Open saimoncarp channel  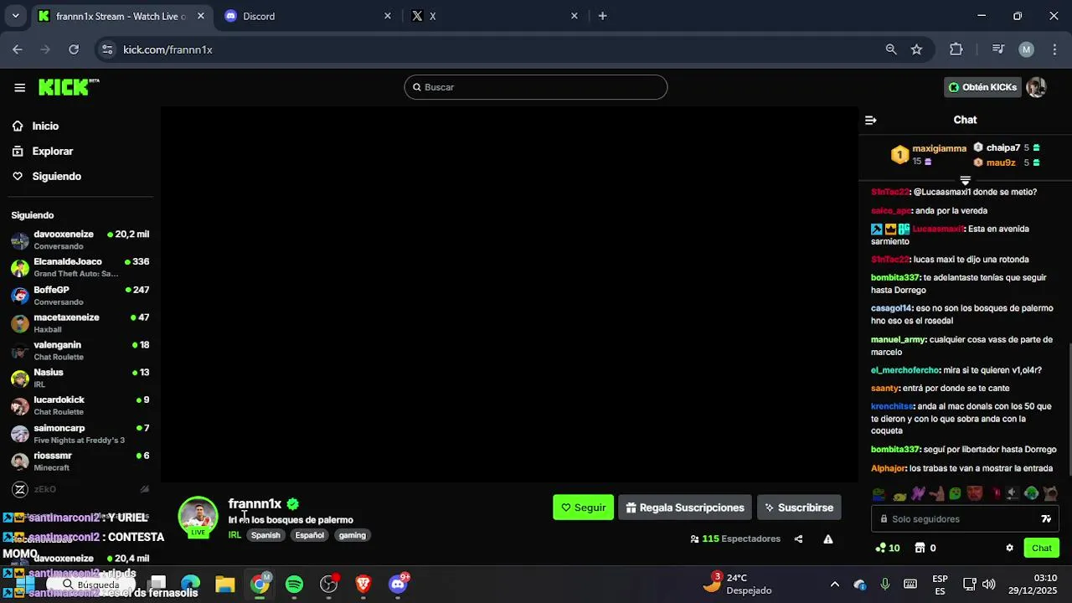[x=80, y=433]
